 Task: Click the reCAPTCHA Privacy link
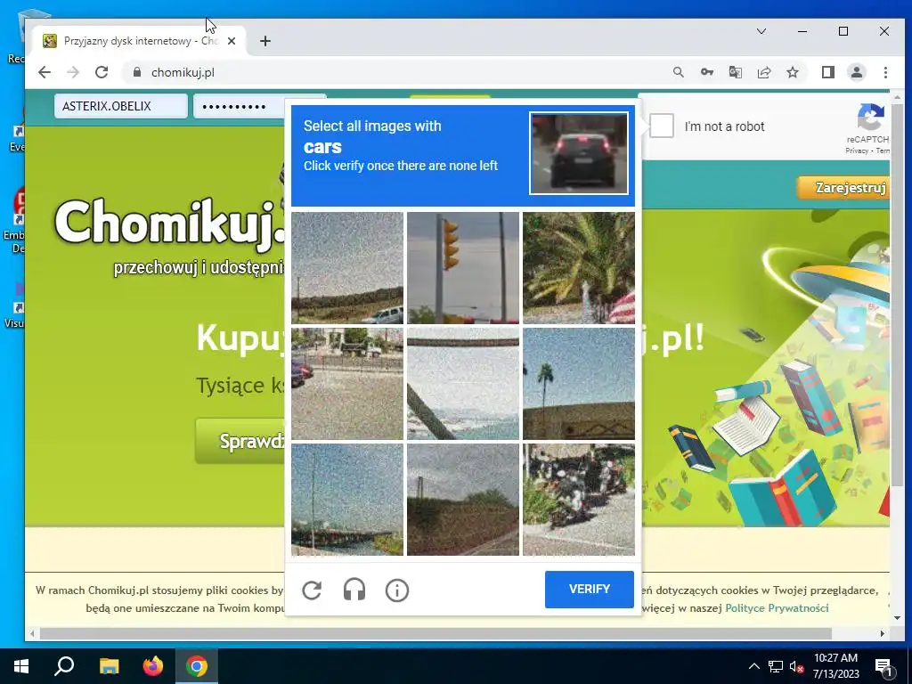856,151
